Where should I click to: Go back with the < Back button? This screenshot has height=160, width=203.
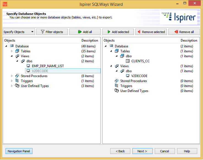click(120, 151)
